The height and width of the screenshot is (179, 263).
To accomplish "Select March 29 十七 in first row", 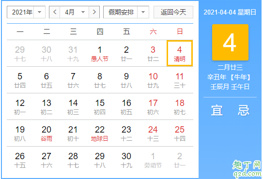I will 20,54.
